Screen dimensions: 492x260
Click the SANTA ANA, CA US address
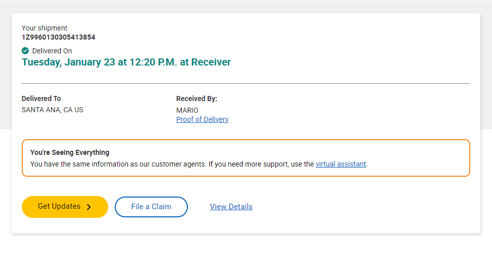(x=52, y=110)
